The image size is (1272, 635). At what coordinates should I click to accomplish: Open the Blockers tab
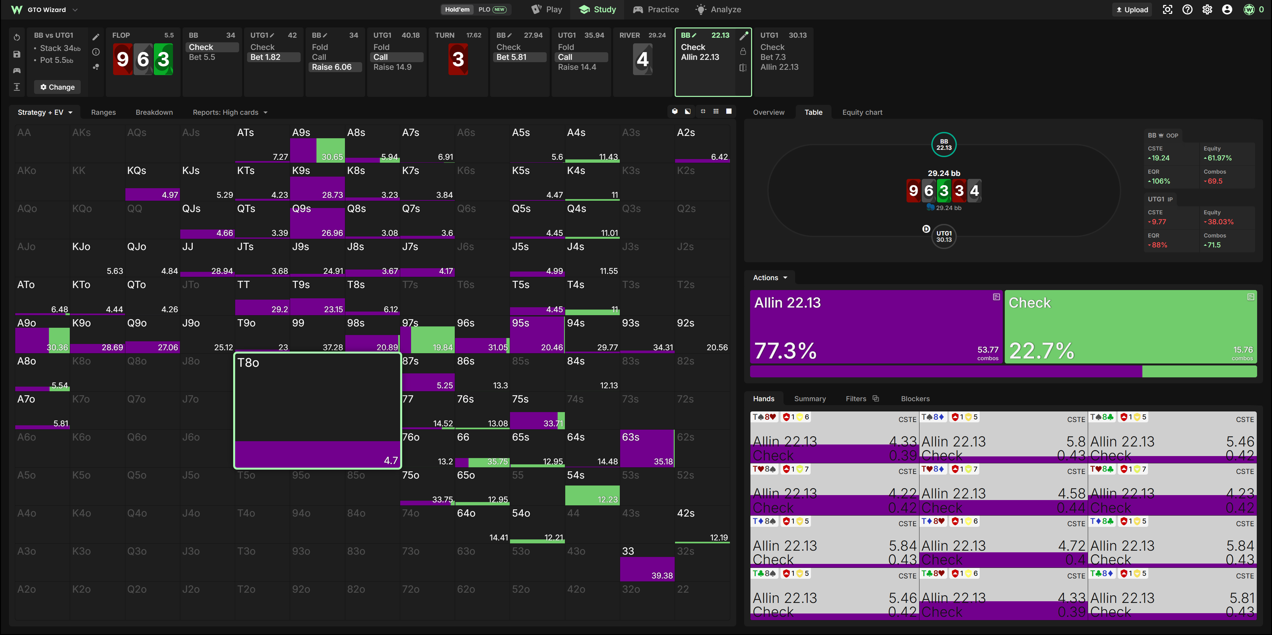[915, 399]
